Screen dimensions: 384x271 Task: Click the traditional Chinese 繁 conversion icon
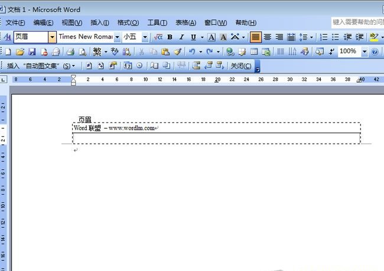coord(97,51)
